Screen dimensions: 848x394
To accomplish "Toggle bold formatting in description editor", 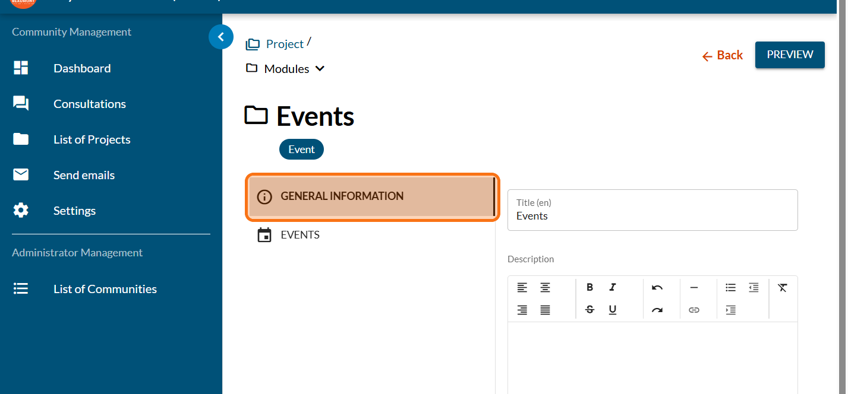I will click(589, 287).
